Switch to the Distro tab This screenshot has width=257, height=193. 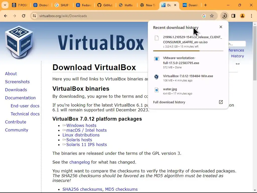[x=41, y=5]
